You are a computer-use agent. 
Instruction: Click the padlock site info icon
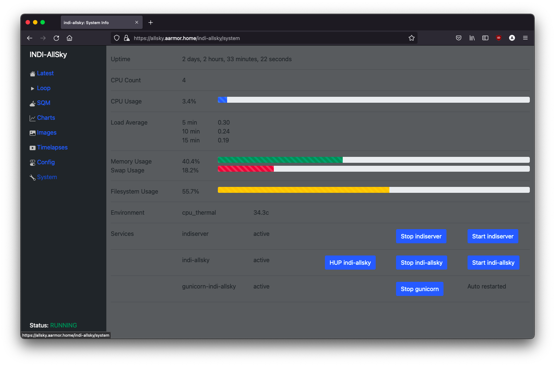point(127,38)
